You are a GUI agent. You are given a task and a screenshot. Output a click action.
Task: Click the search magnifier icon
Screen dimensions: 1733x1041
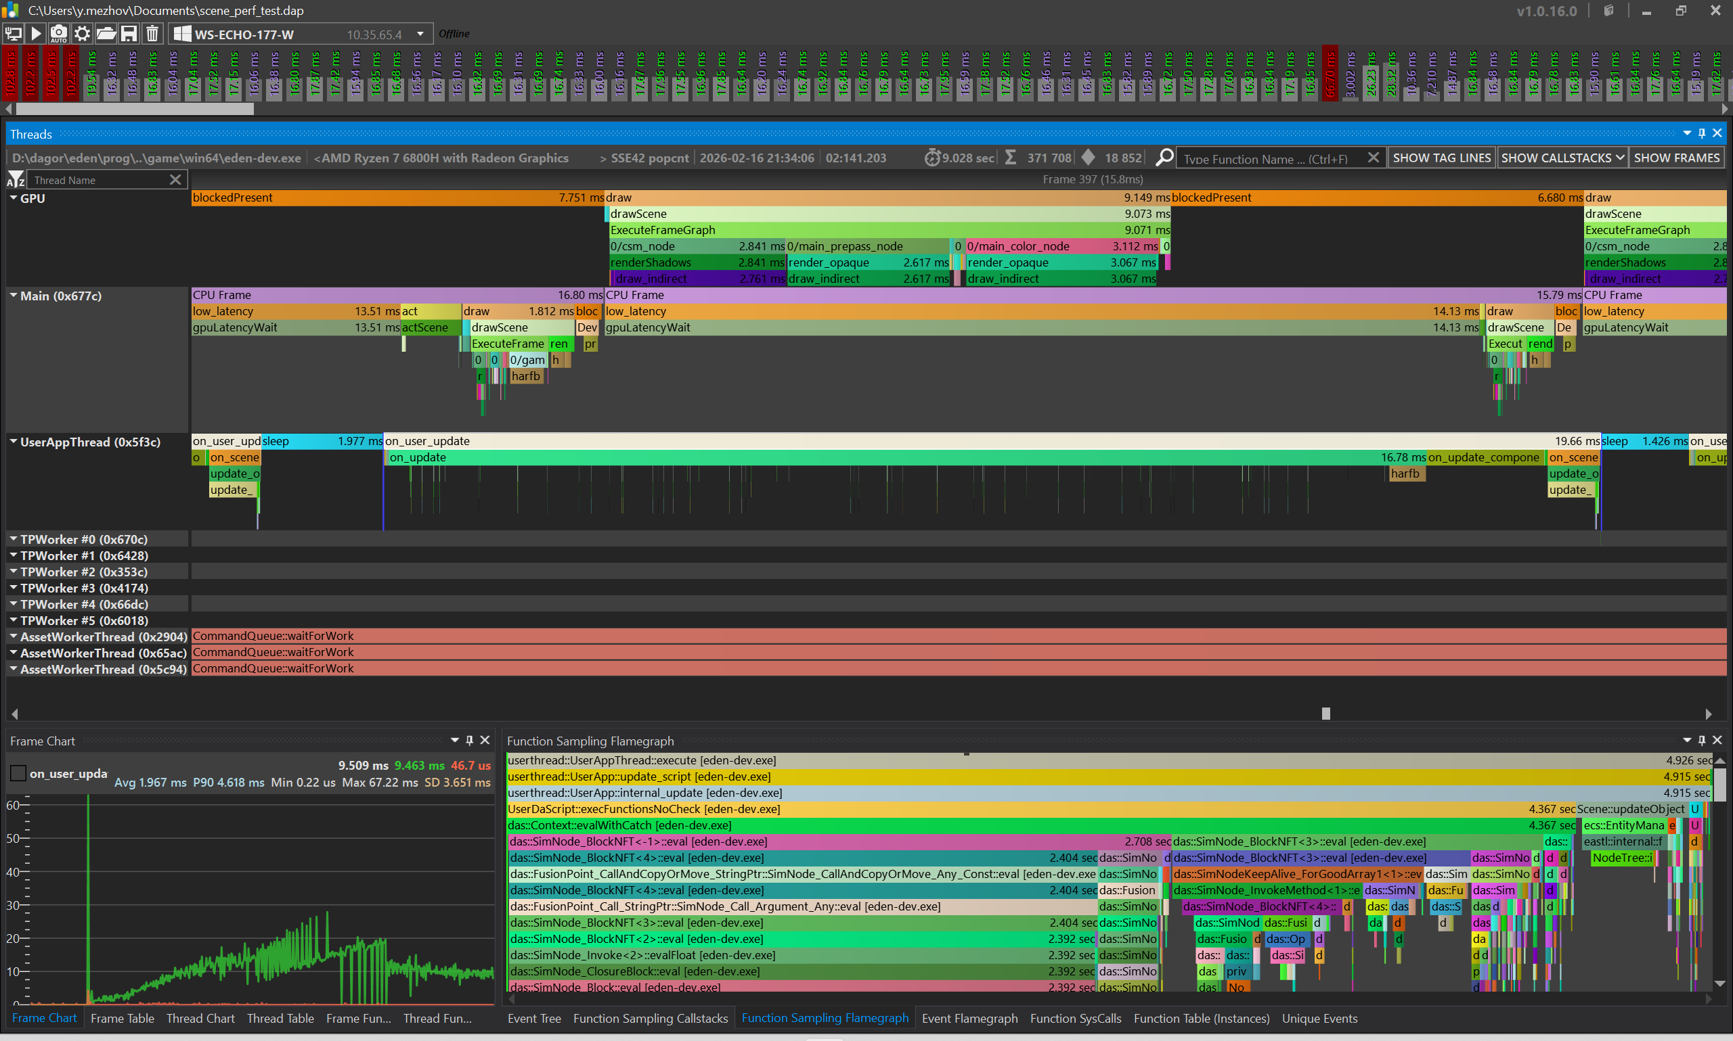pos(1164,158)
